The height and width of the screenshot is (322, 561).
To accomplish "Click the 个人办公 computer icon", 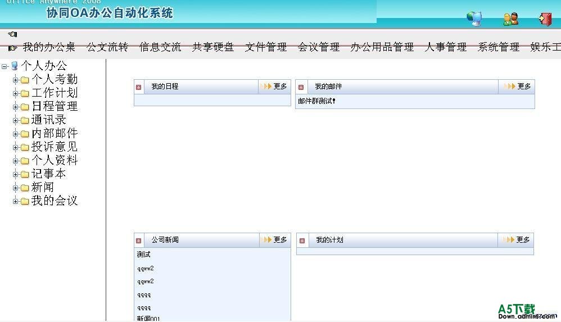I will (x=14, y=66).
